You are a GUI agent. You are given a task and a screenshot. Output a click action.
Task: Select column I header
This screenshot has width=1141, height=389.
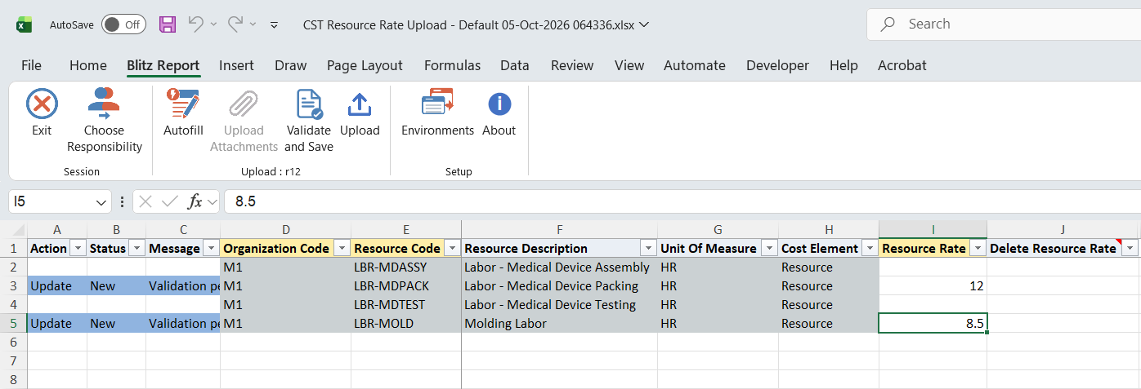click(933, 230)
